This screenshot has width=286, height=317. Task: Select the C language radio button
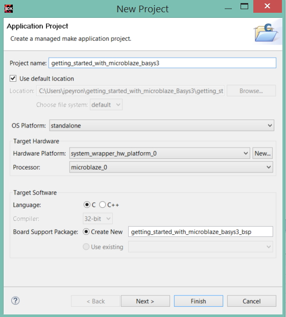point(87,205)
